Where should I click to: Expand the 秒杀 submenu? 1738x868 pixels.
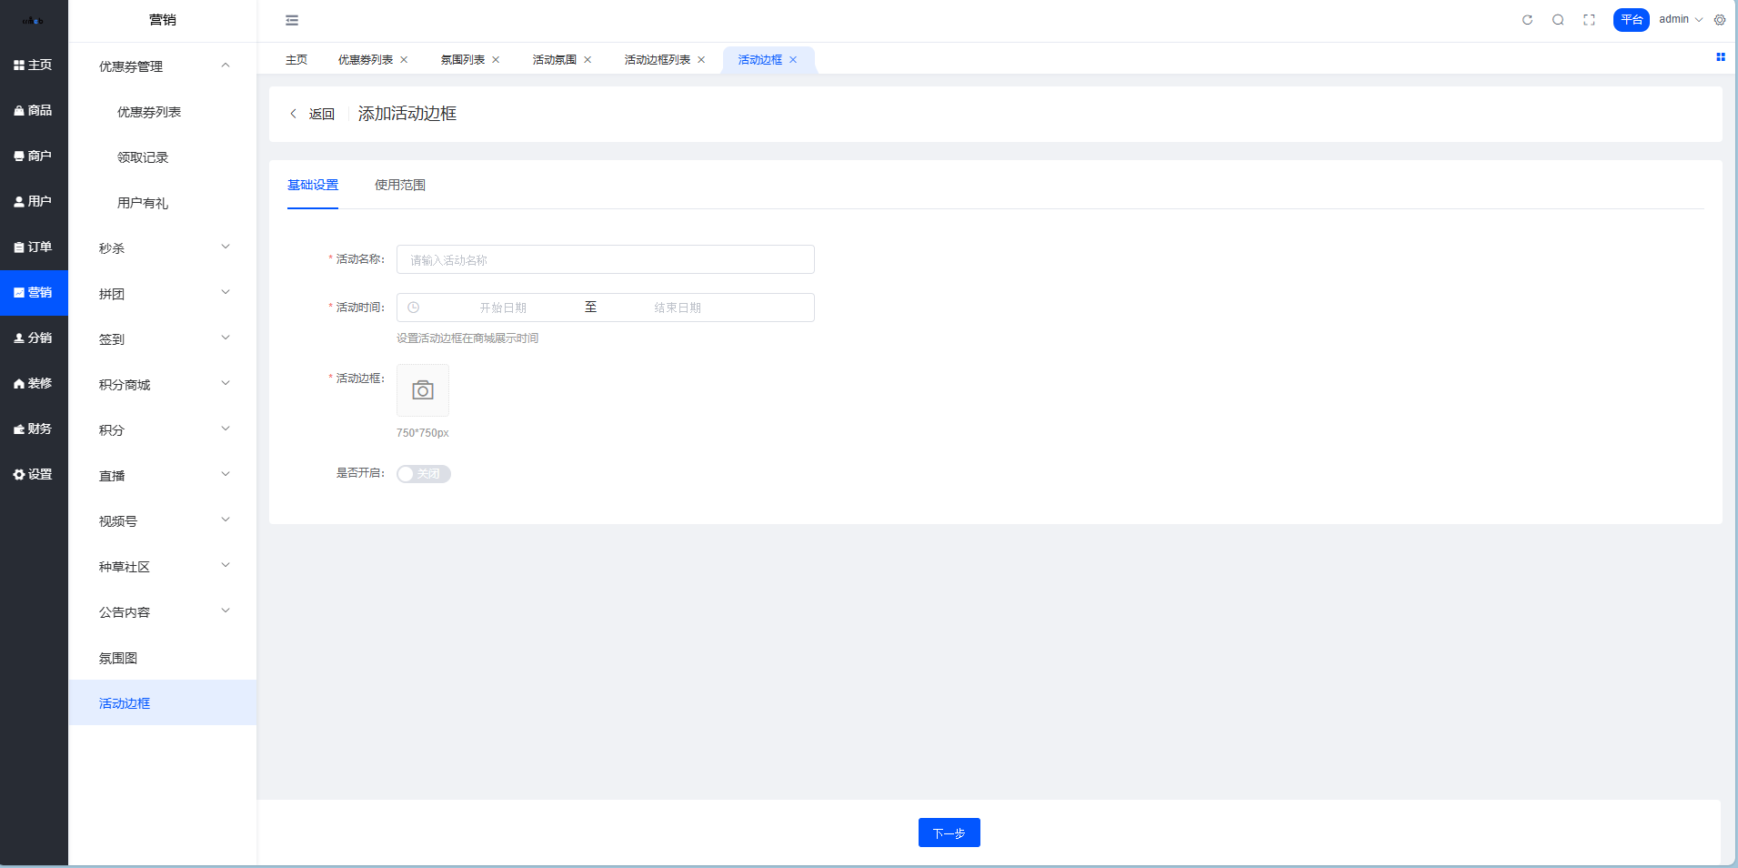[x=163, y=247]
